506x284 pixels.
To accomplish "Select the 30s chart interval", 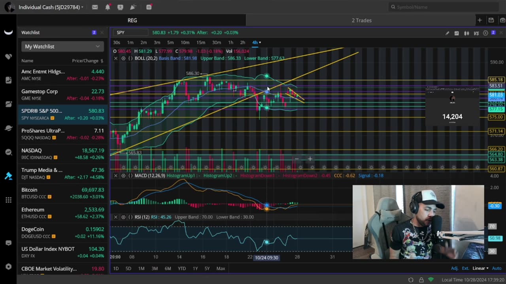I will pos(117,43).
